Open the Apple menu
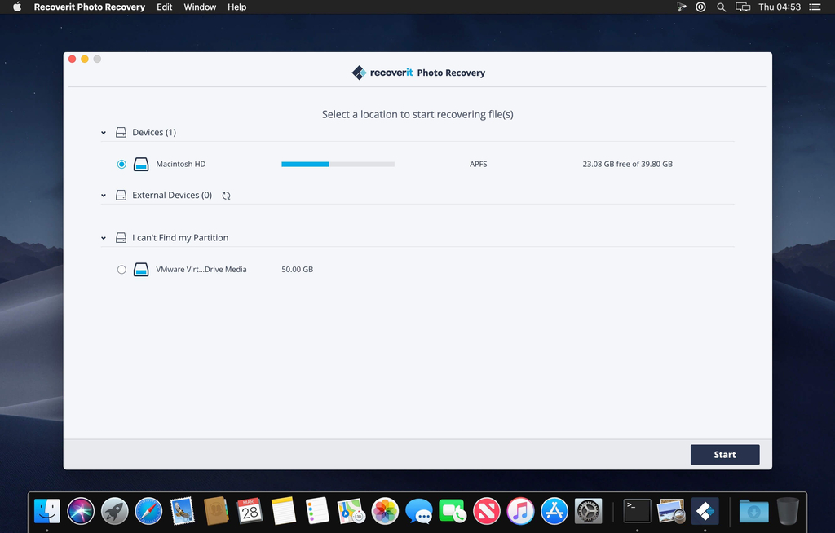This screenshot has height=533, width=835. click(17, 7)
